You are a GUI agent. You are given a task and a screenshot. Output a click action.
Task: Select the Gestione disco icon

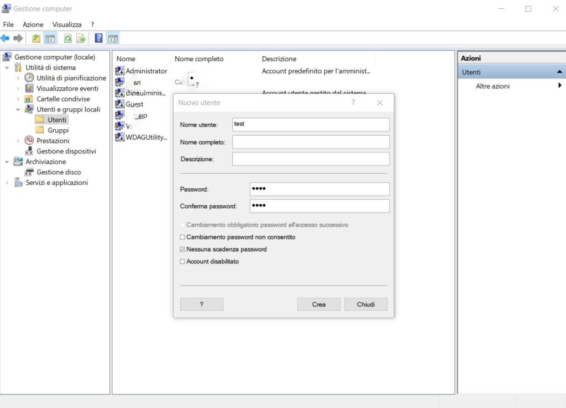(29, 172)
